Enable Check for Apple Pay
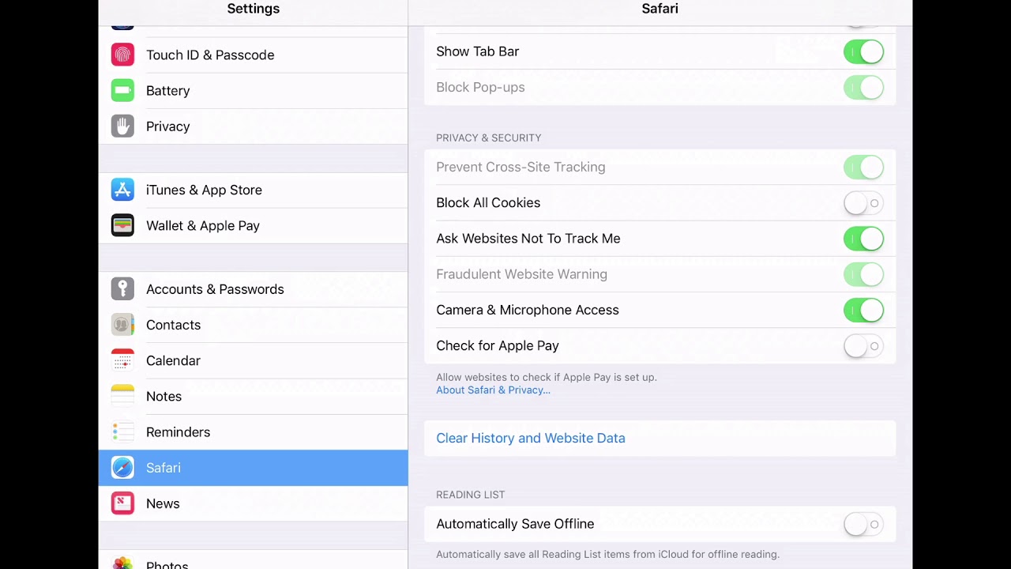The image size is (1011, 569). [863, 345]
